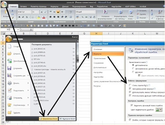
Task: Click the font color letter A icon
Action: [x=44, y=17]
